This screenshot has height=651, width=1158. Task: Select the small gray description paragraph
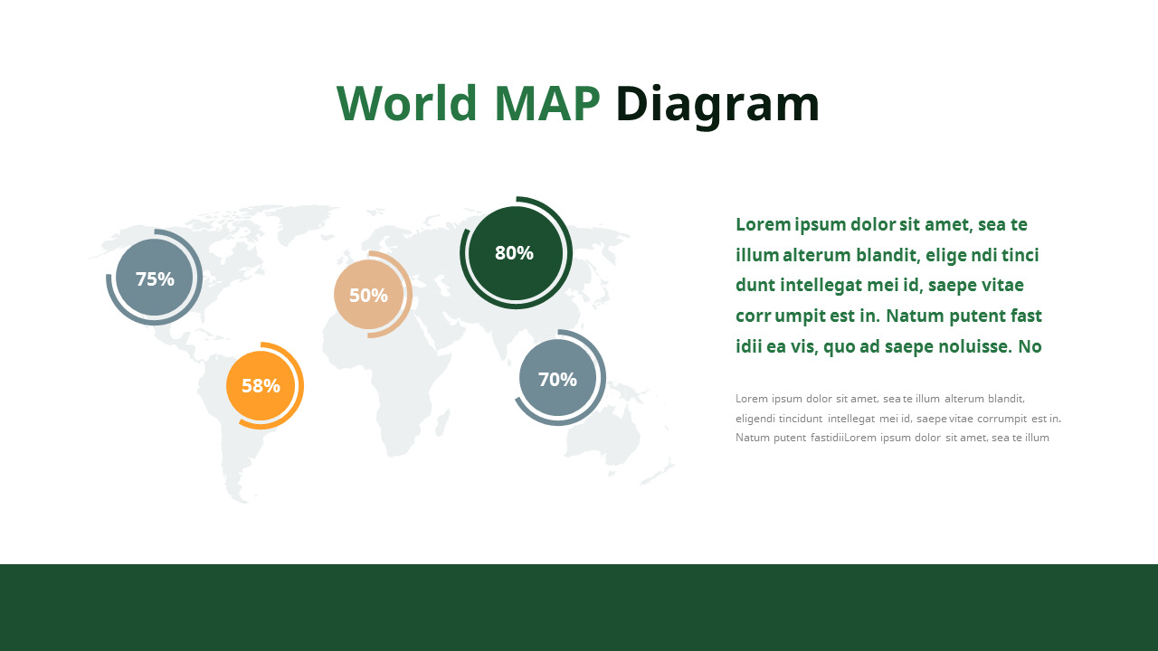tap(897, 417)
